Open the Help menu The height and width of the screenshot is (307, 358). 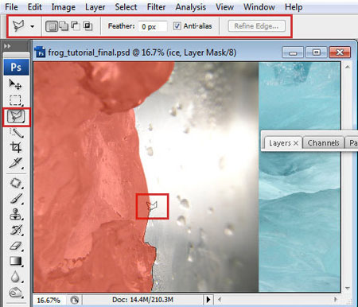[x=294, y=7]
